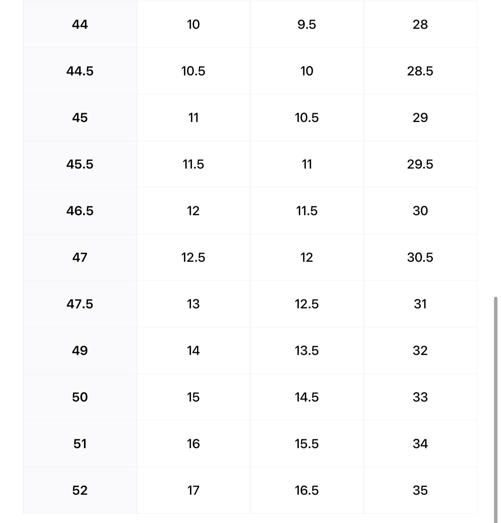
Task: Click the bold 52 size cell
Action: [x=80, y=490]
